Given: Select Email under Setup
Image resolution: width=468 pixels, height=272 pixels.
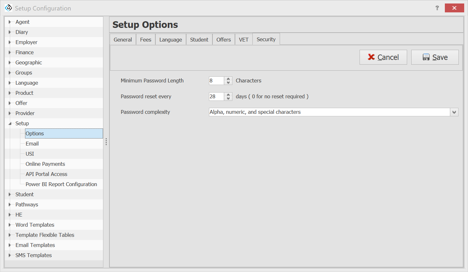Looking at the screenshot, I should point(32,144).
